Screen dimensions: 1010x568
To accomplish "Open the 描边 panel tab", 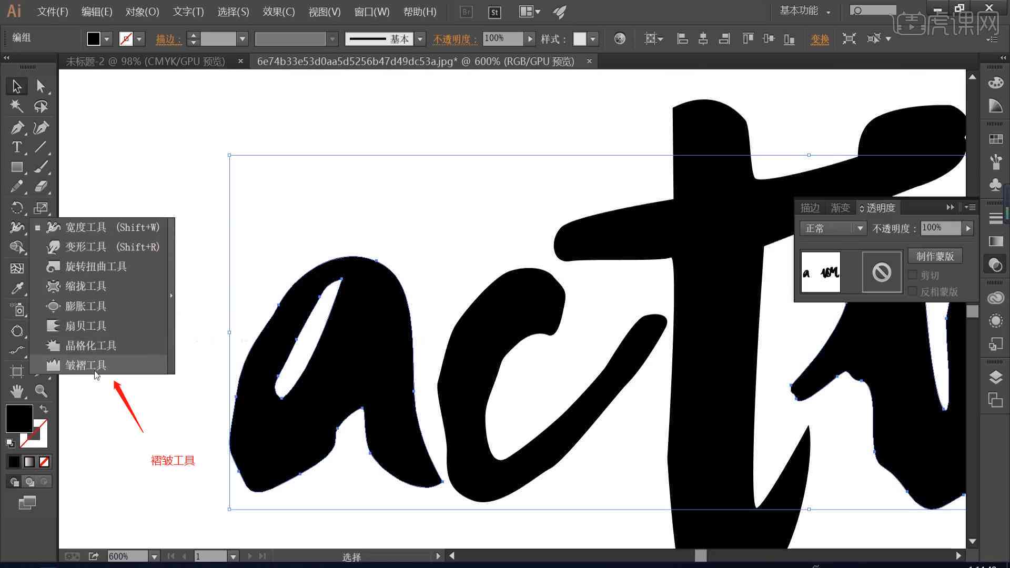I will 810,207.
